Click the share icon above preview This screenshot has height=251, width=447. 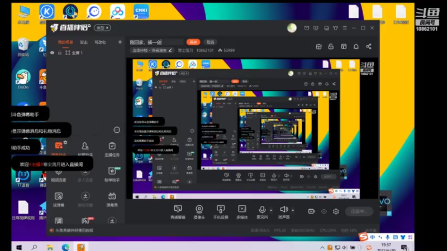[369, 46]
